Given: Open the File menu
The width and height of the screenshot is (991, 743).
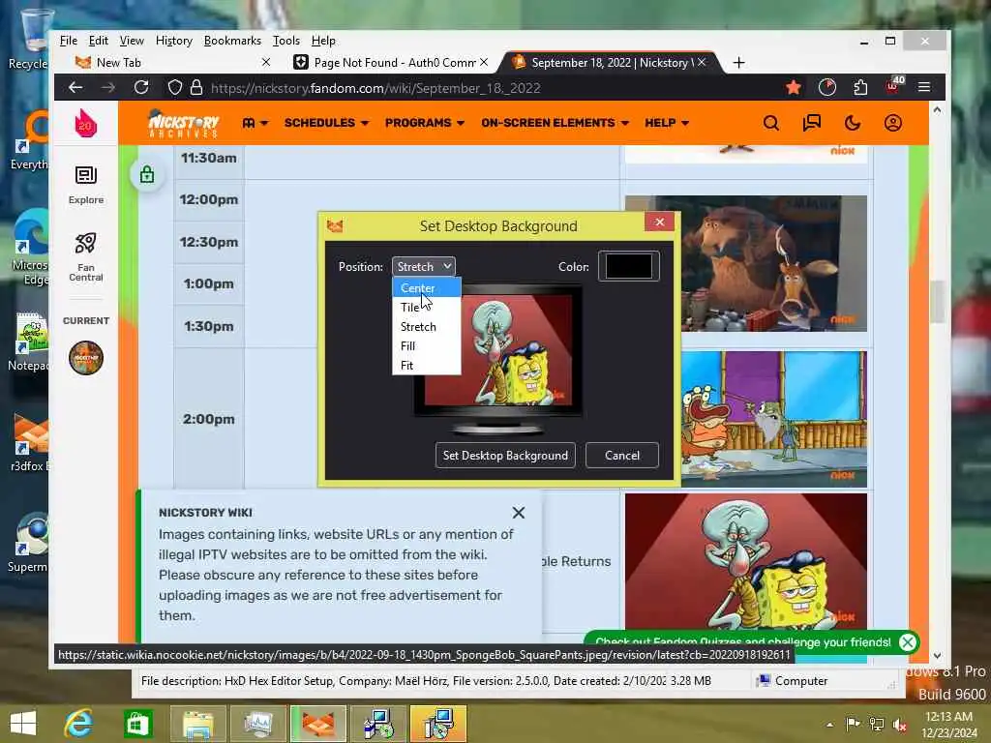Looking at the screenshot, I should [69, 41].
